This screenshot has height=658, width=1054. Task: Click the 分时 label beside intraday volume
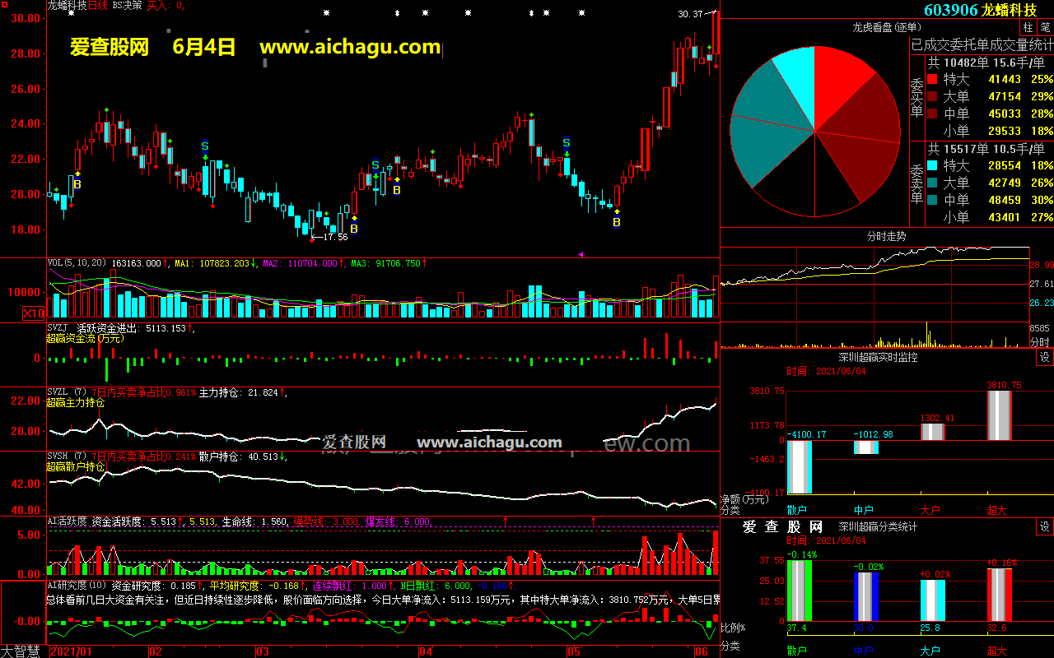(1040, 342)
